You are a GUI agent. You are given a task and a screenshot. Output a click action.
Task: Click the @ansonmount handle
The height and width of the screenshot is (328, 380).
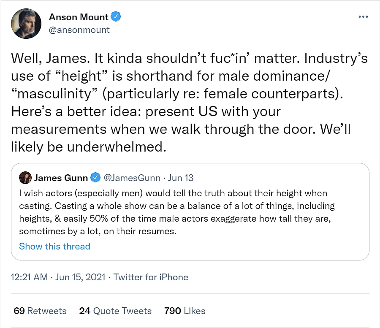tap(79, 30)
